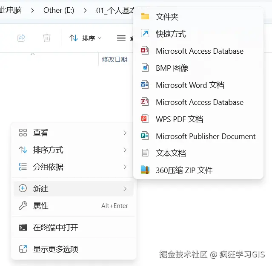This screenshot has height=266, width=272.
Task: Click the yellow folder icon
Action: (x=145, y=16)
